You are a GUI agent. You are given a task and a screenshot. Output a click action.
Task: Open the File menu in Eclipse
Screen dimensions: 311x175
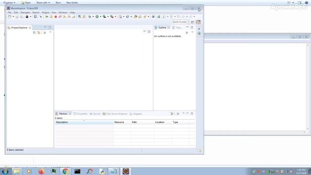[9, 12]
